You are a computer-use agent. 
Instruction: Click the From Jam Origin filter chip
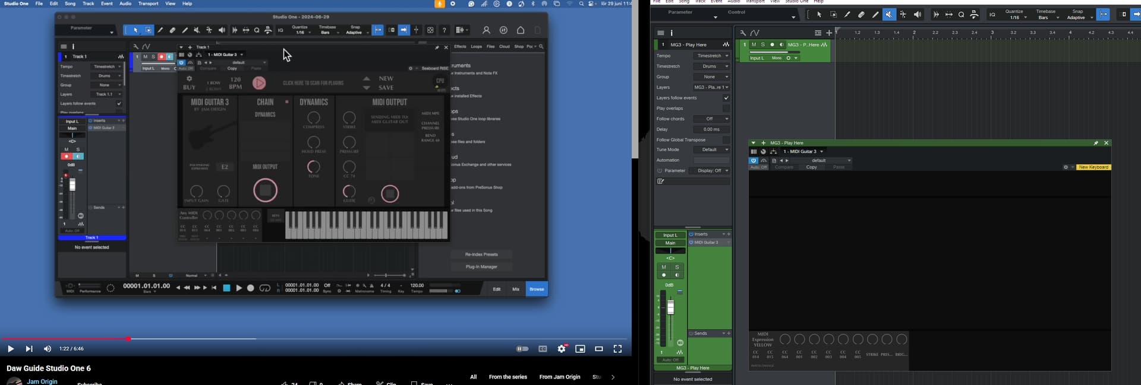pos(560,377)
